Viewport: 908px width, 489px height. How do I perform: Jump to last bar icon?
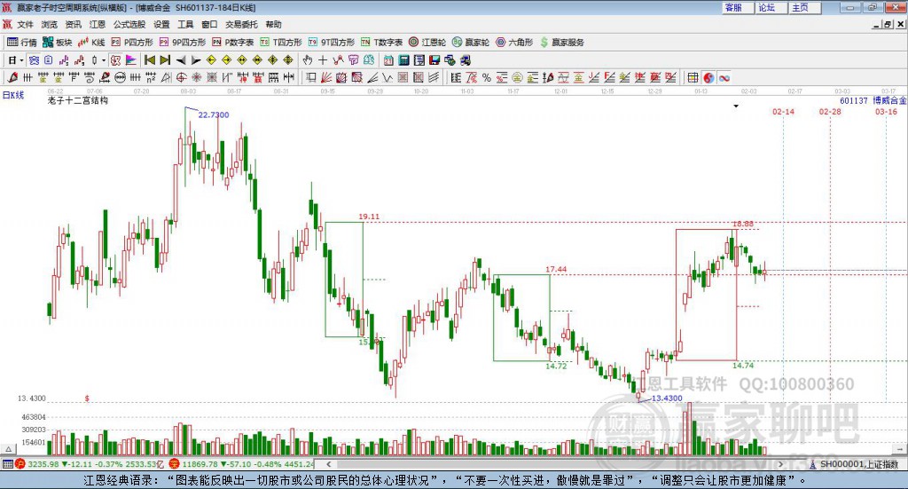[x=165, y=60]
